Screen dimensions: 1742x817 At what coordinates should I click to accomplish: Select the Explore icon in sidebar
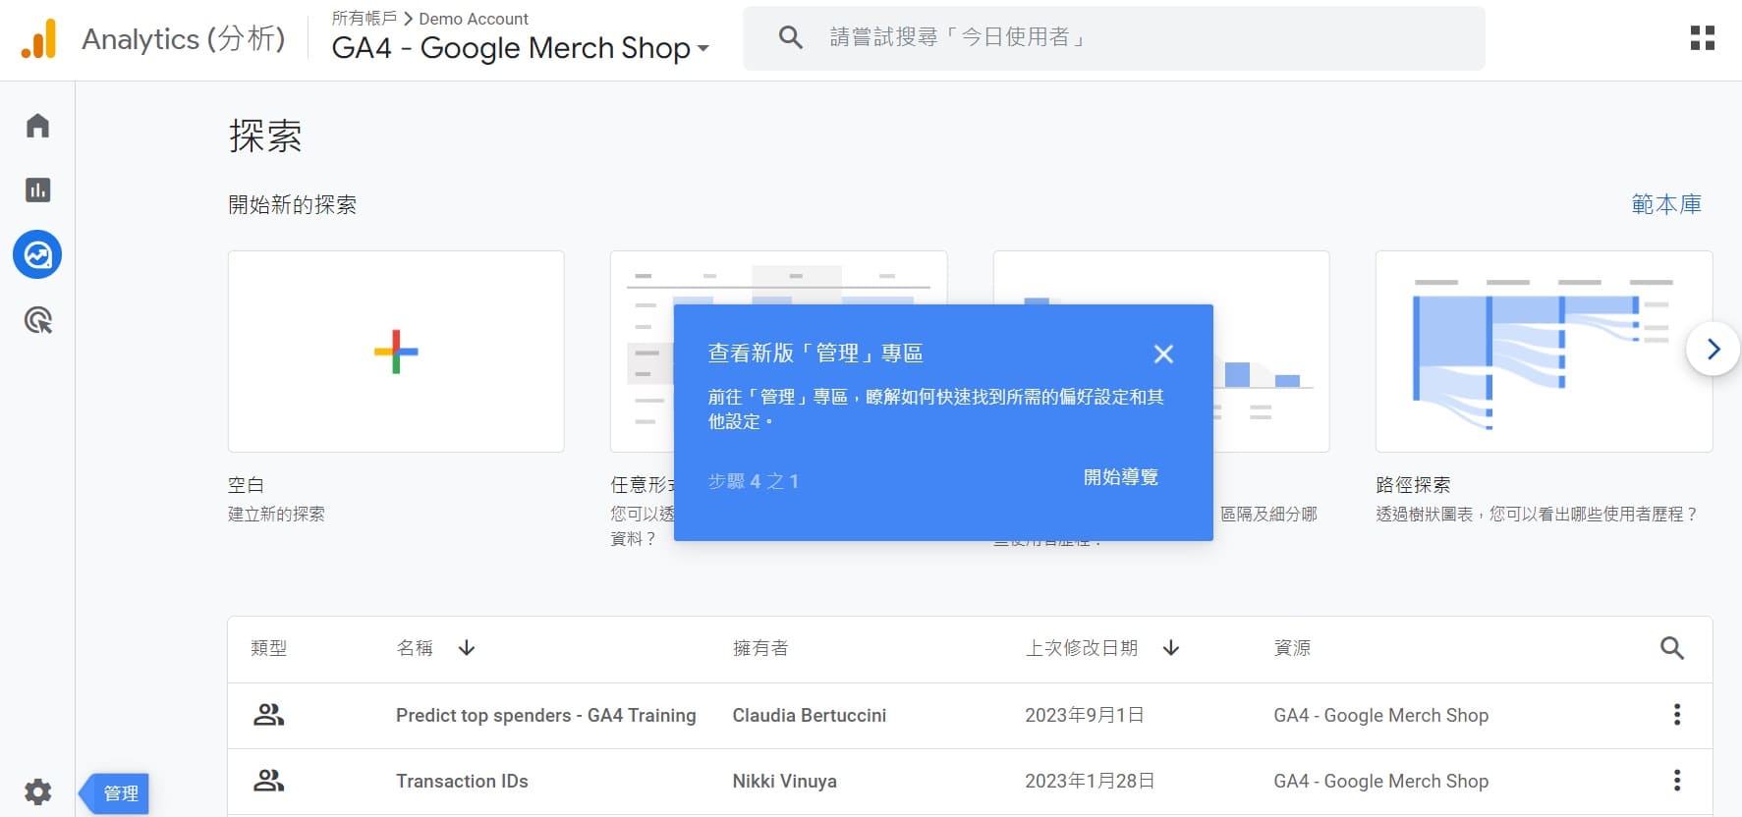tap(37, 255)
